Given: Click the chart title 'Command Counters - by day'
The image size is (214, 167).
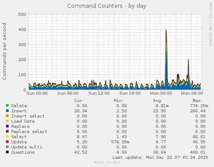Looking at the screenshot, I should point(107,6).
